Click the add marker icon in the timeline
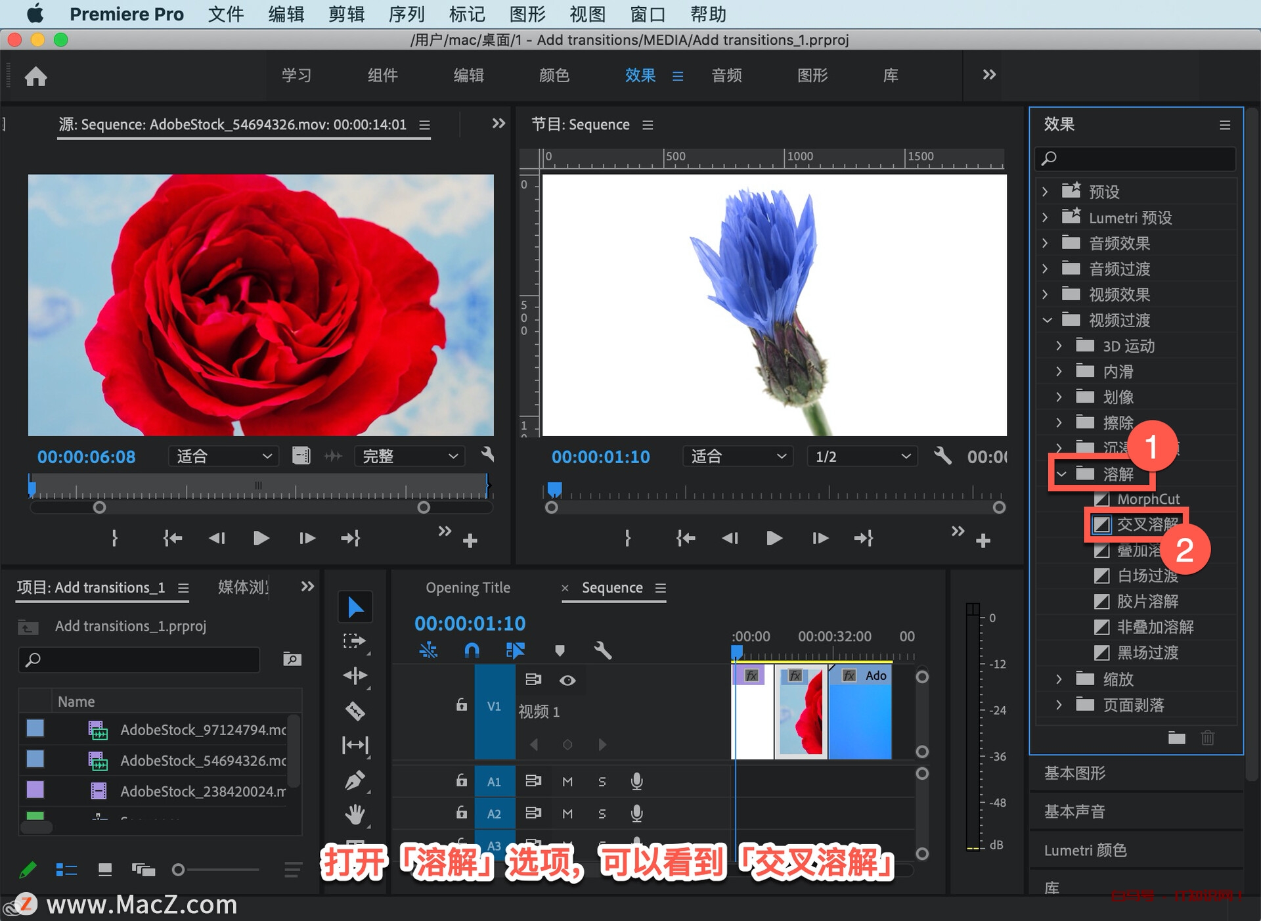1261x921 pixels. click(x=560, y=650)
